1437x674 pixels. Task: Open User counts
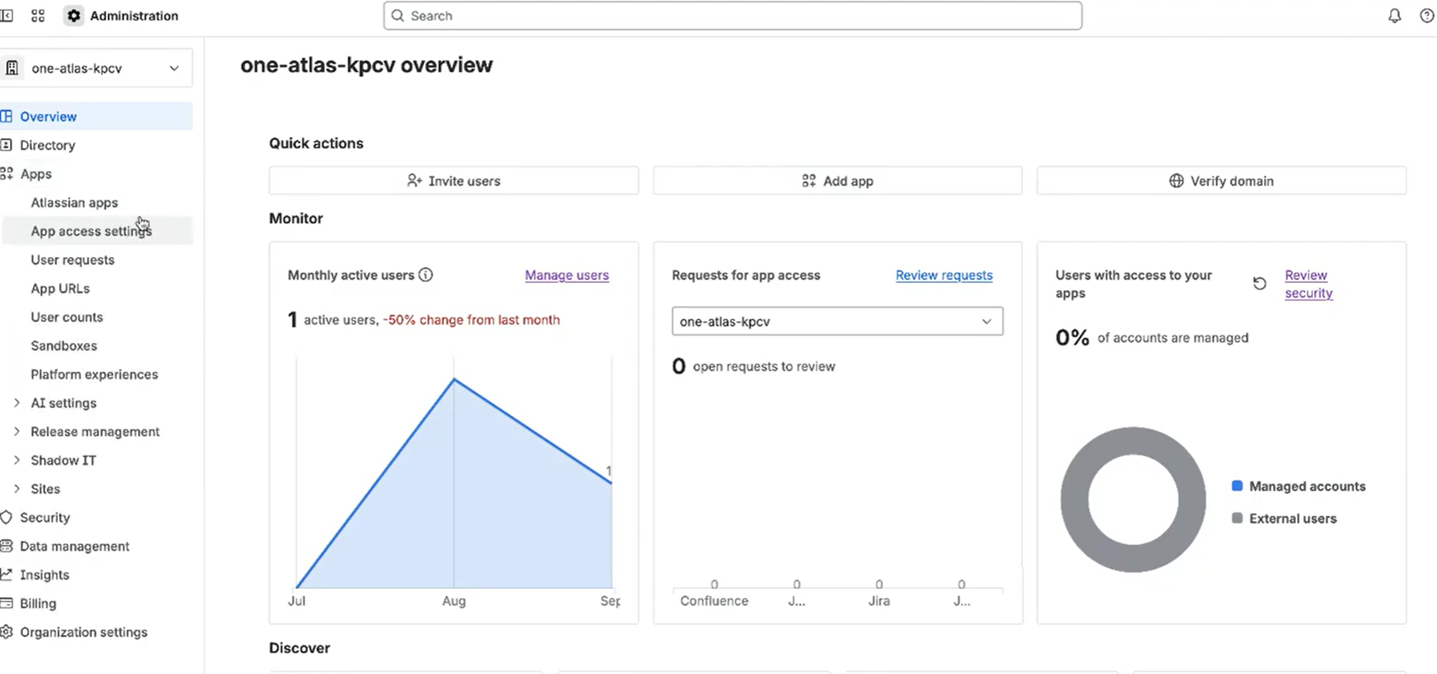pyautogui.click(x=67, y=317)
